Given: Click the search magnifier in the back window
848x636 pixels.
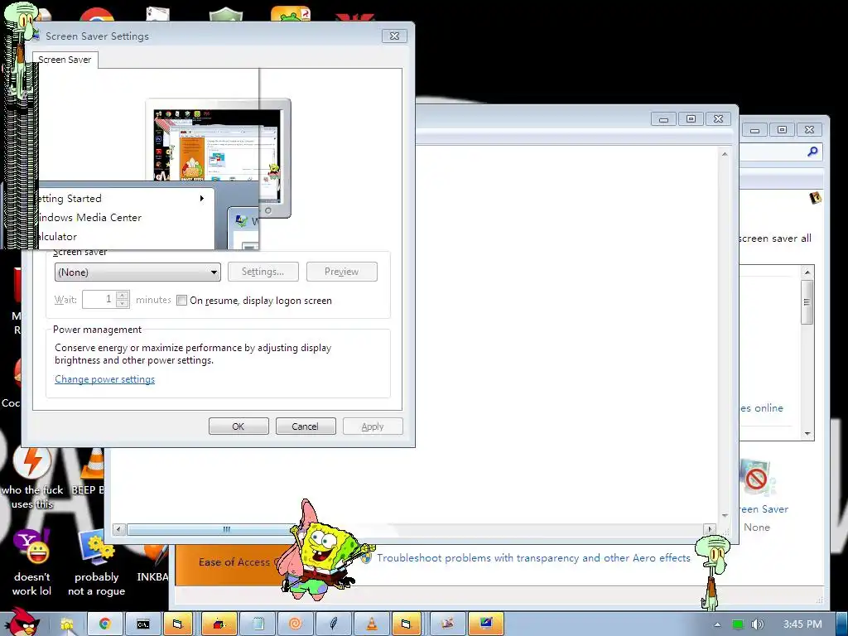Looking at the screenshot, I should point(812,152).
